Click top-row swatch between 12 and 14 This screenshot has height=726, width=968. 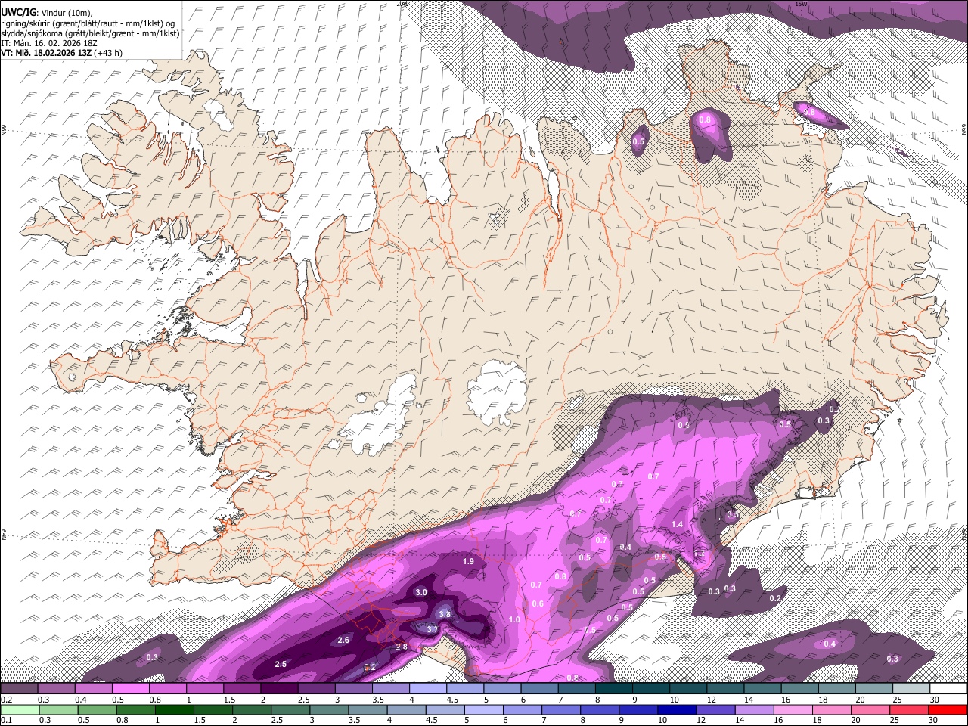(x=724, y=689)
